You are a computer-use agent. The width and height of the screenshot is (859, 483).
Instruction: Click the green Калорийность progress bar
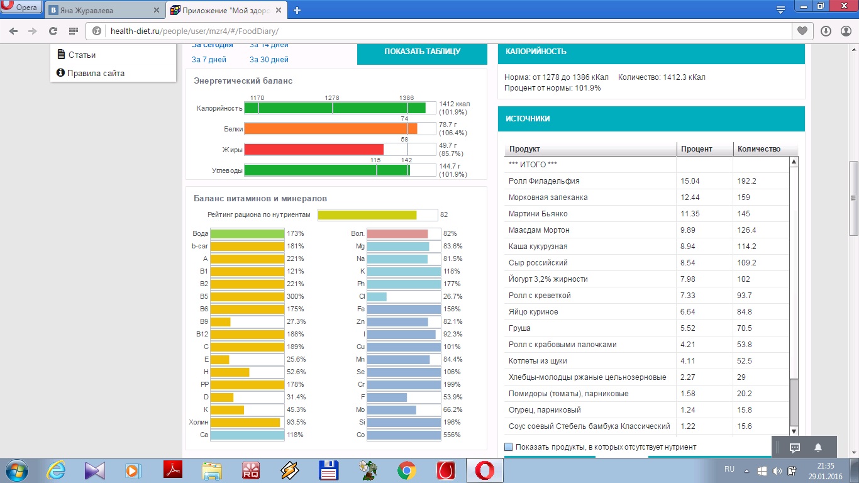(335, 108)
